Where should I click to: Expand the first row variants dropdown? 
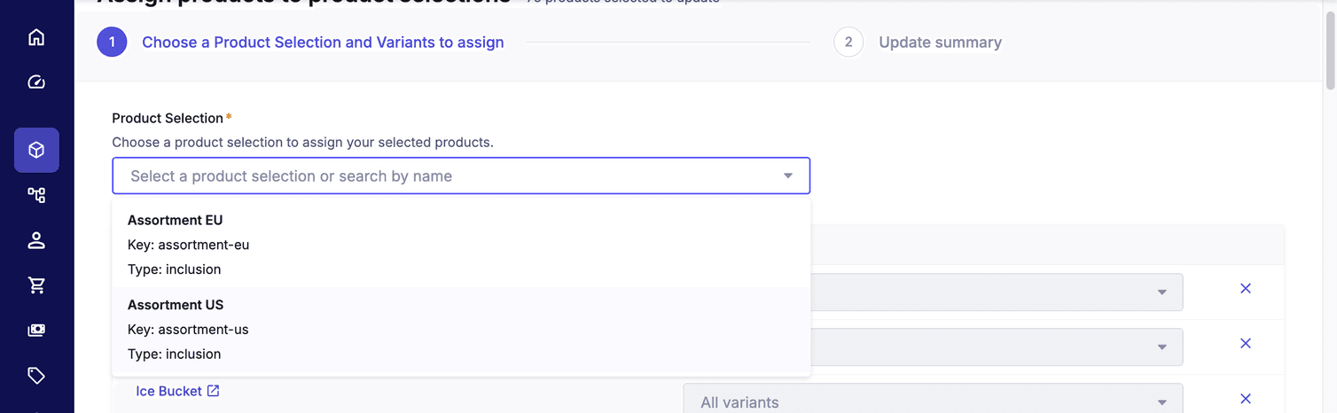(x=1161, y=292)
